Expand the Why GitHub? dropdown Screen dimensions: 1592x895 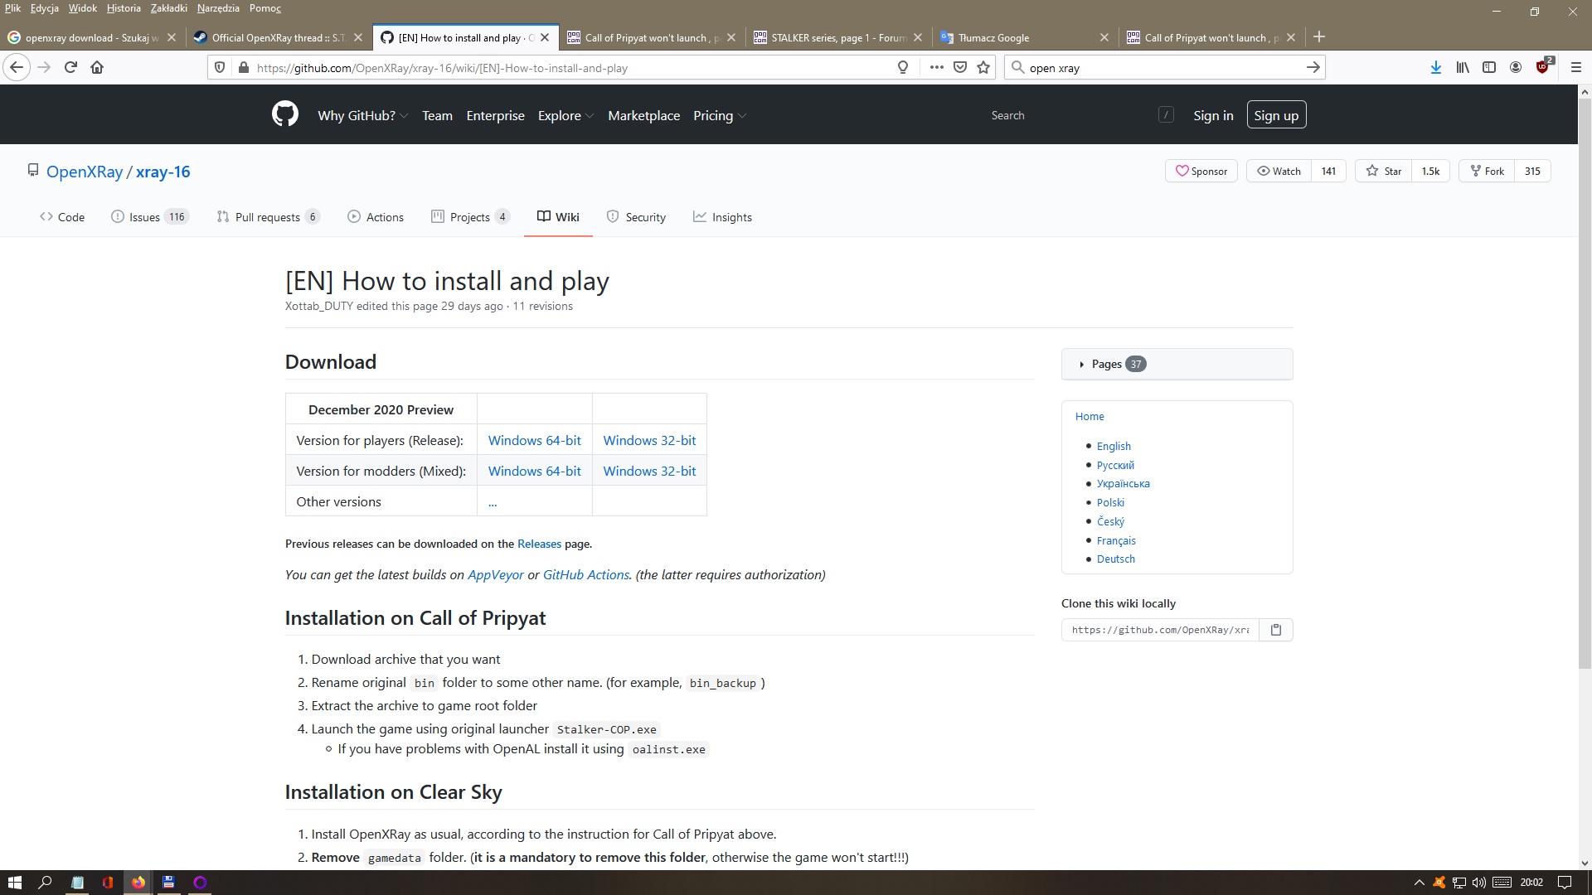coord(362,115)
